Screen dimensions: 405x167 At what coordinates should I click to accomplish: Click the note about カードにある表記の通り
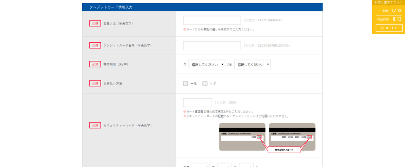(219, 29)
